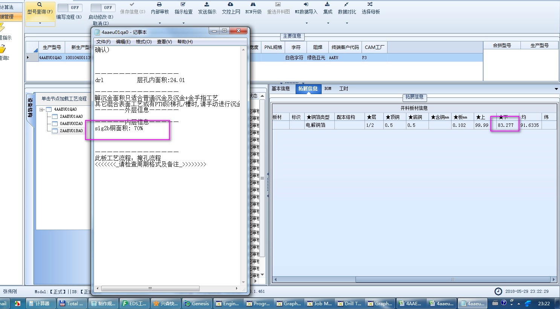This screenshot has width=560, height=309.
Task: Click the PNL规格 column header
Action: pos(273,47)
